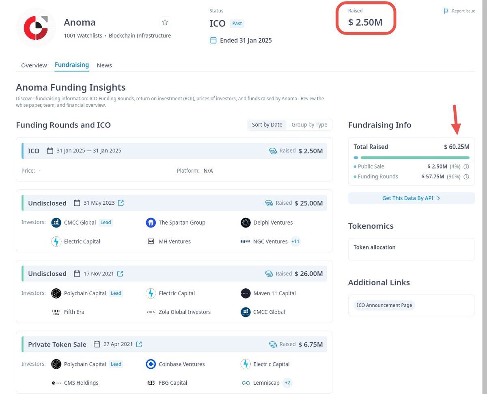Select the Coinbase Ventures logo
The image size is (487, 394).
coord(151,364)
